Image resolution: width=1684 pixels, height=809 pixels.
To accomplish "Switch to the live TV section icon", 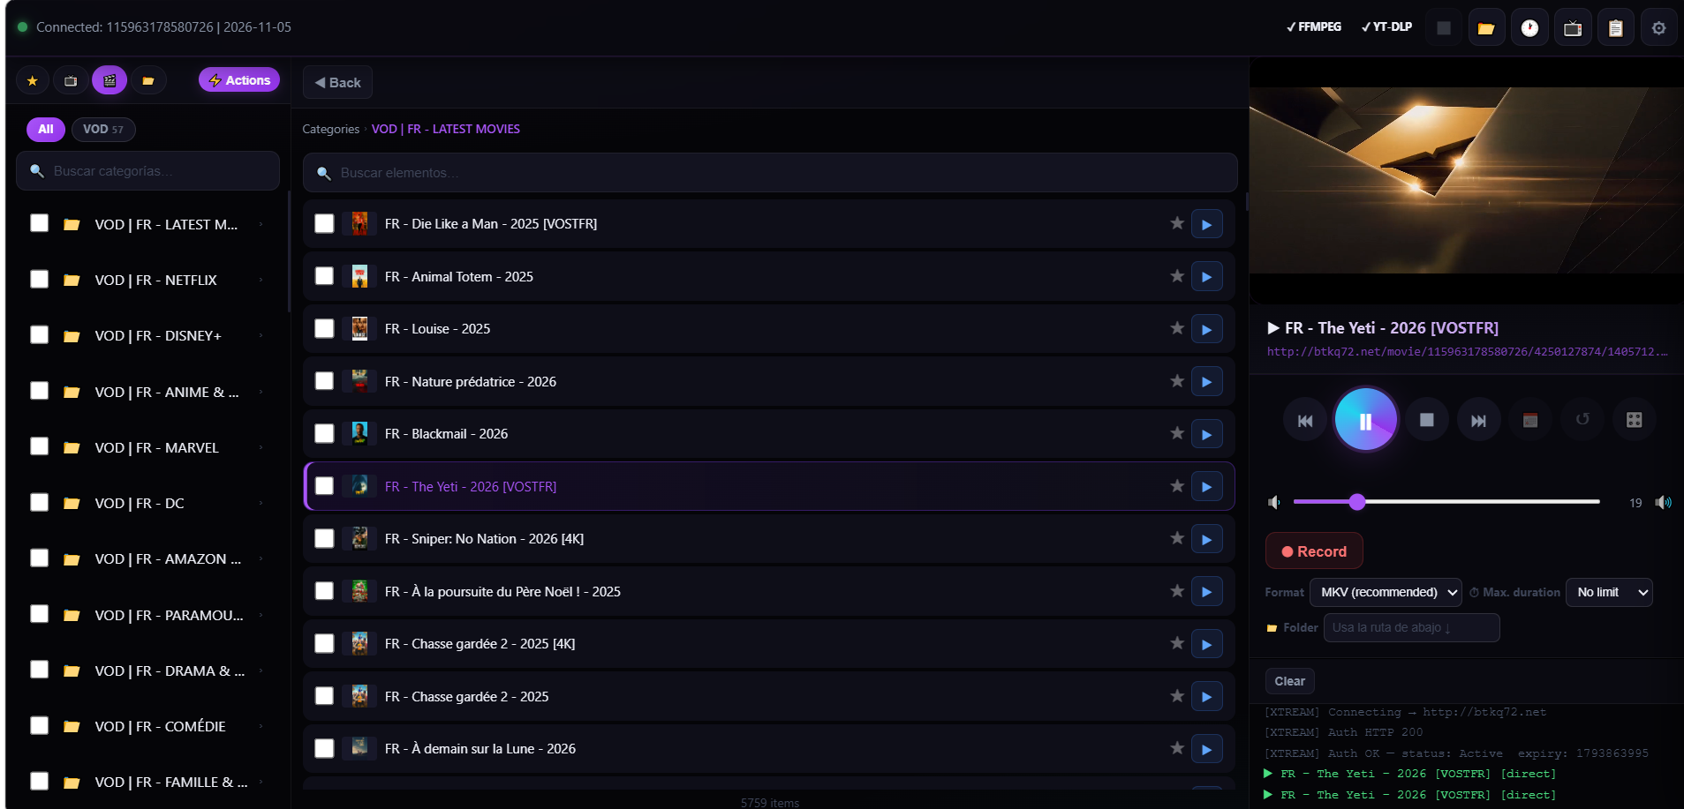I will (x=71, y=81).
